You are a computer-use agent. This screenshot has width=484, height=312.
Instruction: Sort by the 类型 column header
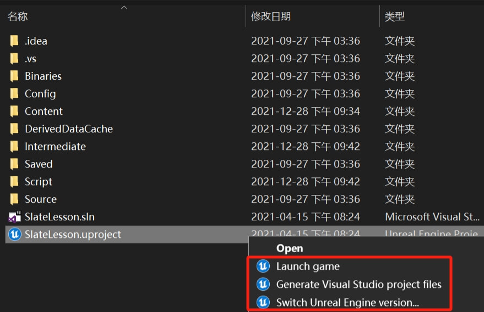tap(395, 16)
